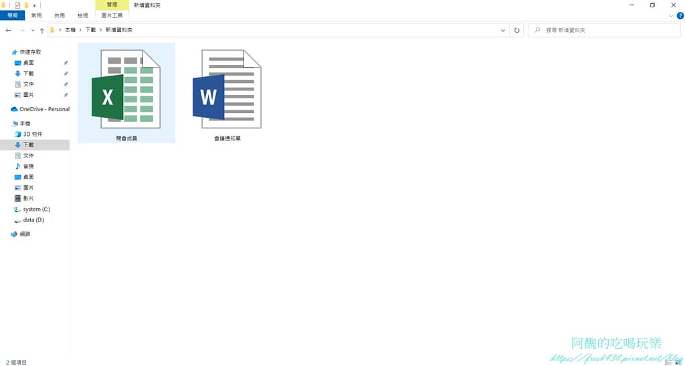
Task: Open 影片 folder in sidebar
Action: pyautogui.click(x=28, y=198)
